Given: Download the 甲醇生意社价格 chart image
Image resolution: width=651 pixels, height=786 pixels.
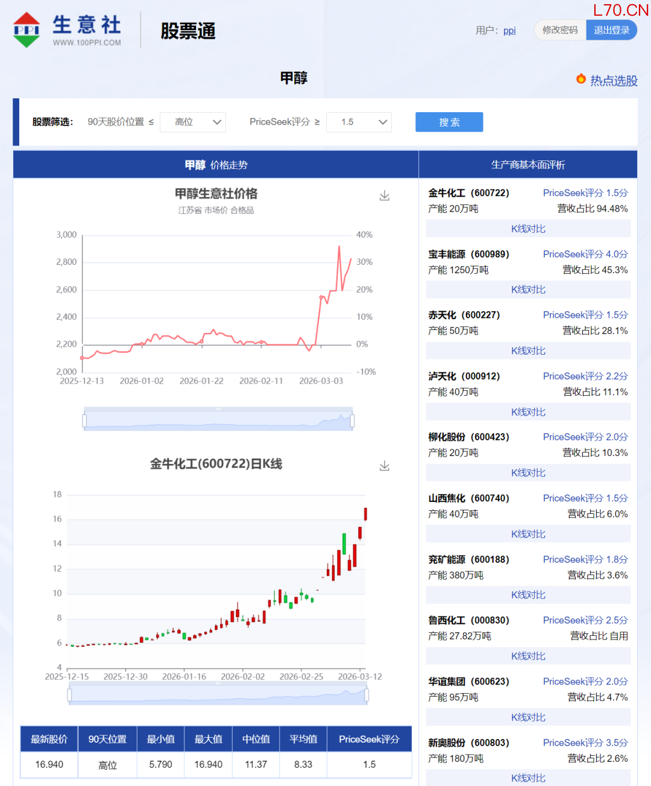Looking at the screenshot, I should click(x=385, y=196).
